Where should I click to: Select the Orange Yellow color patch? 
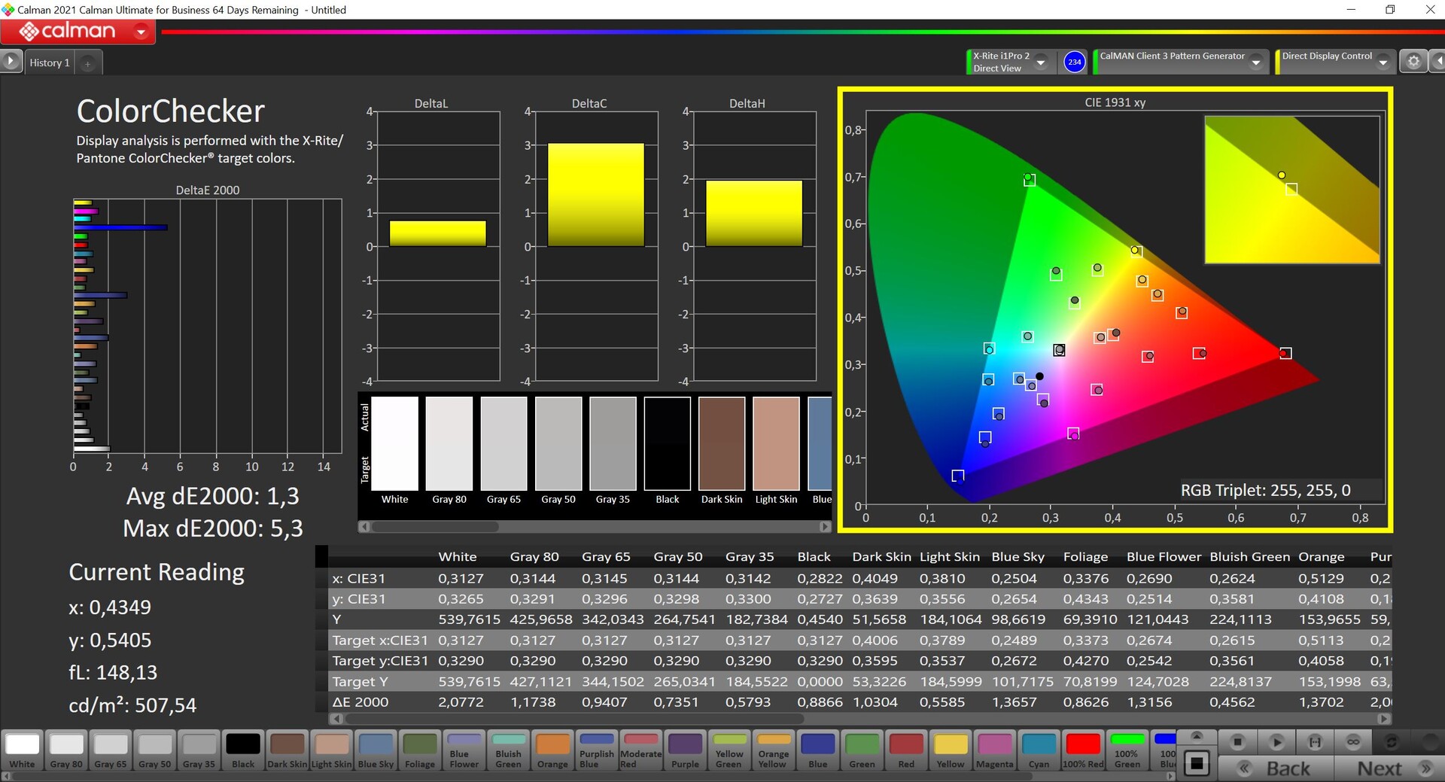pos(774,750)
